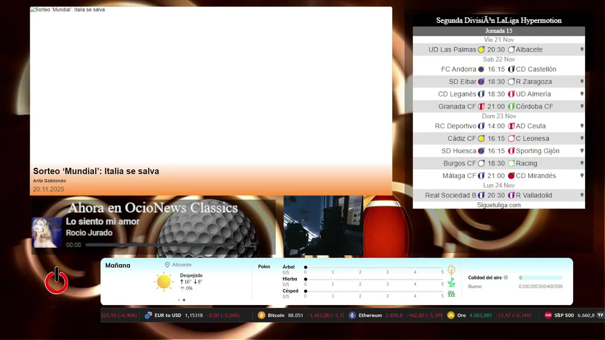Click the S&P 500 red badge icon
The height and width of the screenshot is (340, 605).
[x=548, y=315]
